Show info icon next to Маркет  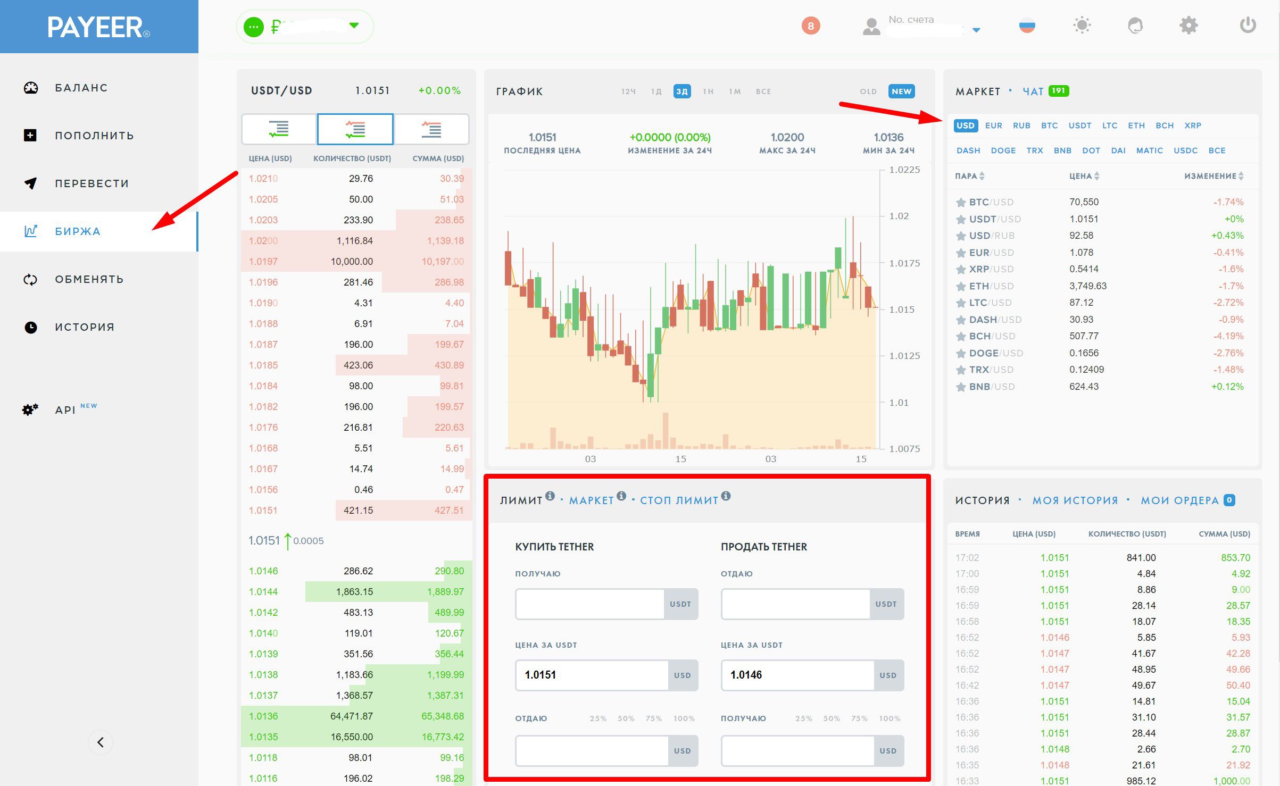621,496
